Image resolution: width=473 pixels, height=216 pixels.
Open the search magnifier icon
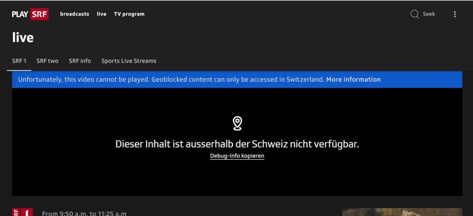point(414,14)
